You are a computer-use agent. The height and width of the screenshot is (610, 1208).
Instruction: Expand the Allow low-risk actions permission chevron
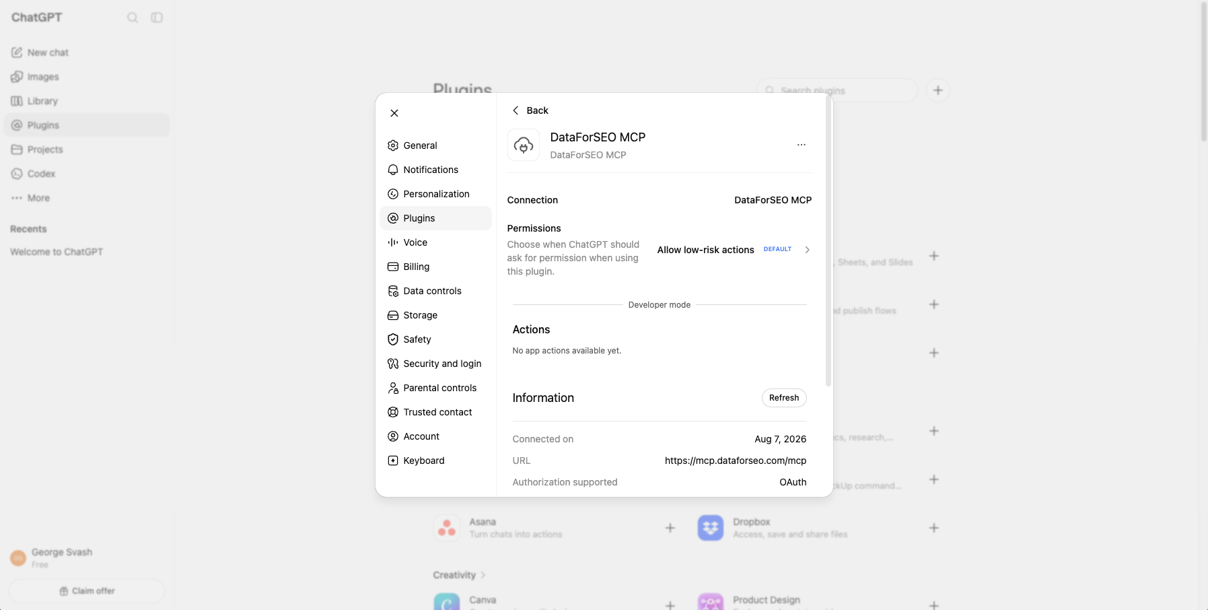[x=807, y=250]
